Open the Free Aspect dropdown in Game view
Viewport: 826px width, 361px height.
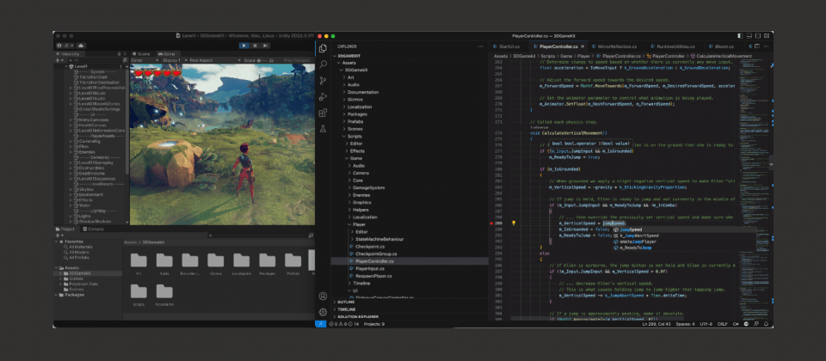pos(214,60)
